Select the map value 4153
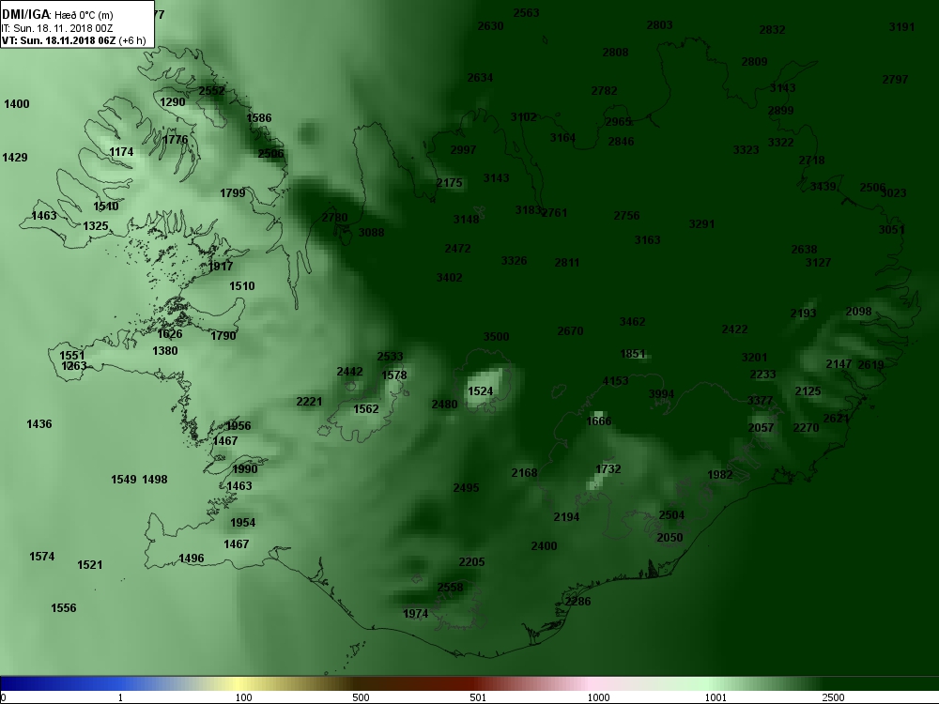This screenshot has height=704, width=939. tap(616, 381)
